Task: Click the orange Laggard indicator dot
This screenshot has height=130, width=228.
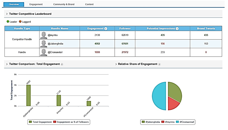Action: click(x=20, y=21)
